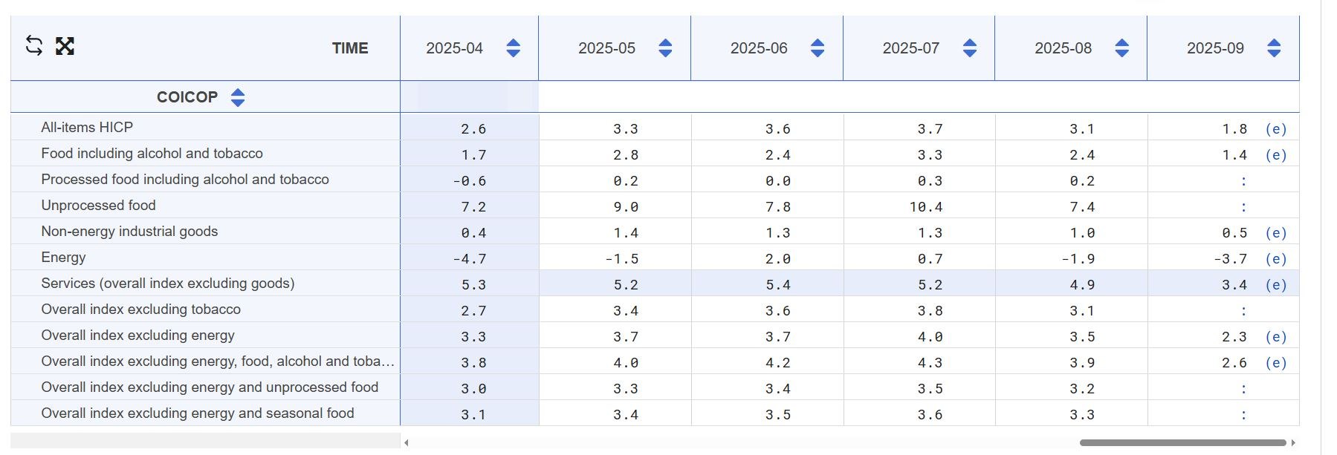Click the TIME header label
The image size is (1337, 455).
(x=350, y=48)
